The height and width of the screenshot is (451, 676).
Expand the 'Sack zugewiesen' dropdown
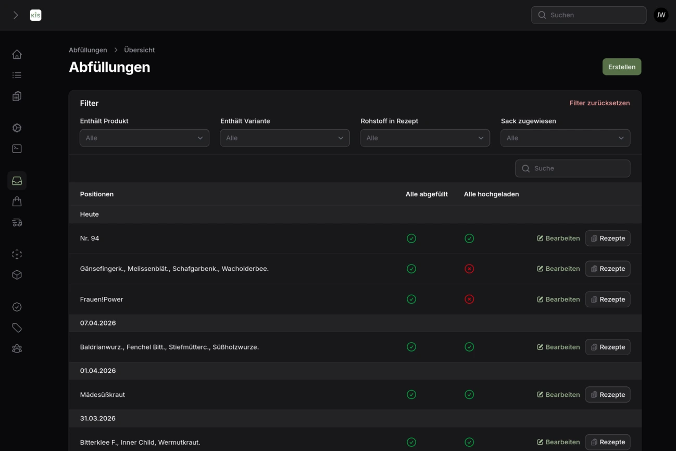click(565, 138)
